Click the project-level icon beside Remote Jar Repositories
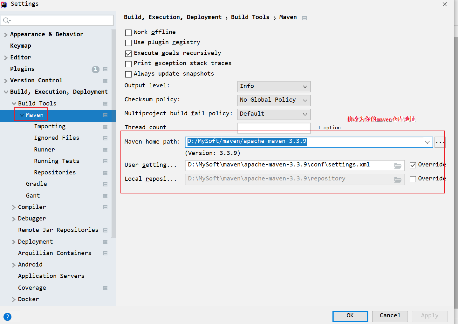The image size is (458, 324). (106, 230)
